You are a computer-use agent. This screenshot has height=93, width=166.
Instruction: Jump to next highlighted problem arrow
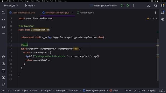point(157,18)
